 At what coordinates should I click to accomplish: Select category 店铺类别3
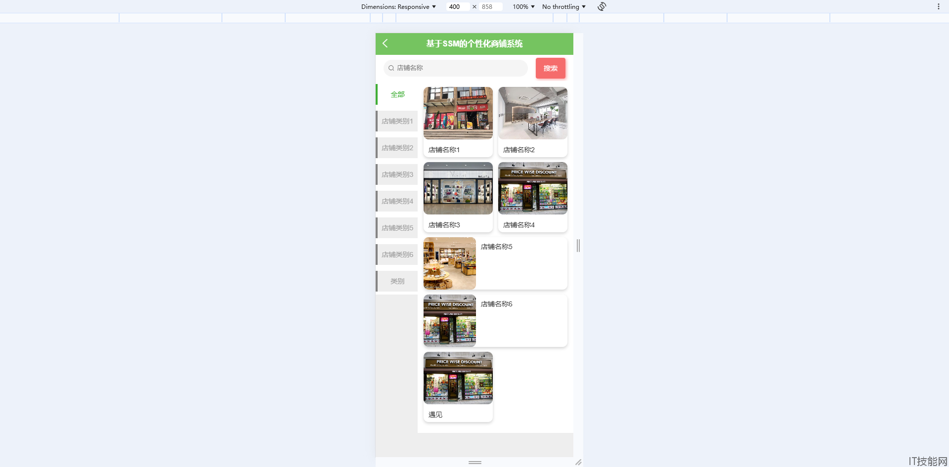click(397, 174)
